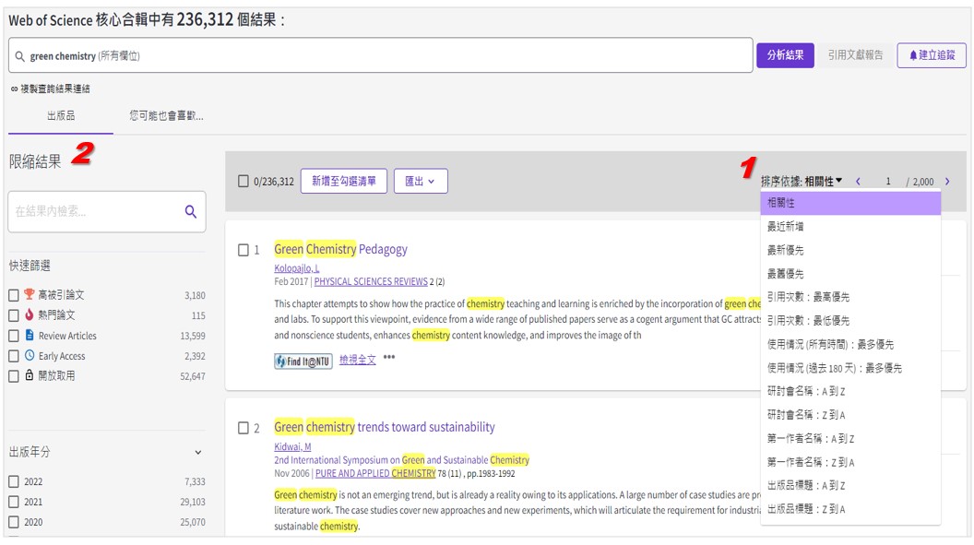
Task: Sort by 出版品標題：Z 到 A
Action: (x=850, y=510)
